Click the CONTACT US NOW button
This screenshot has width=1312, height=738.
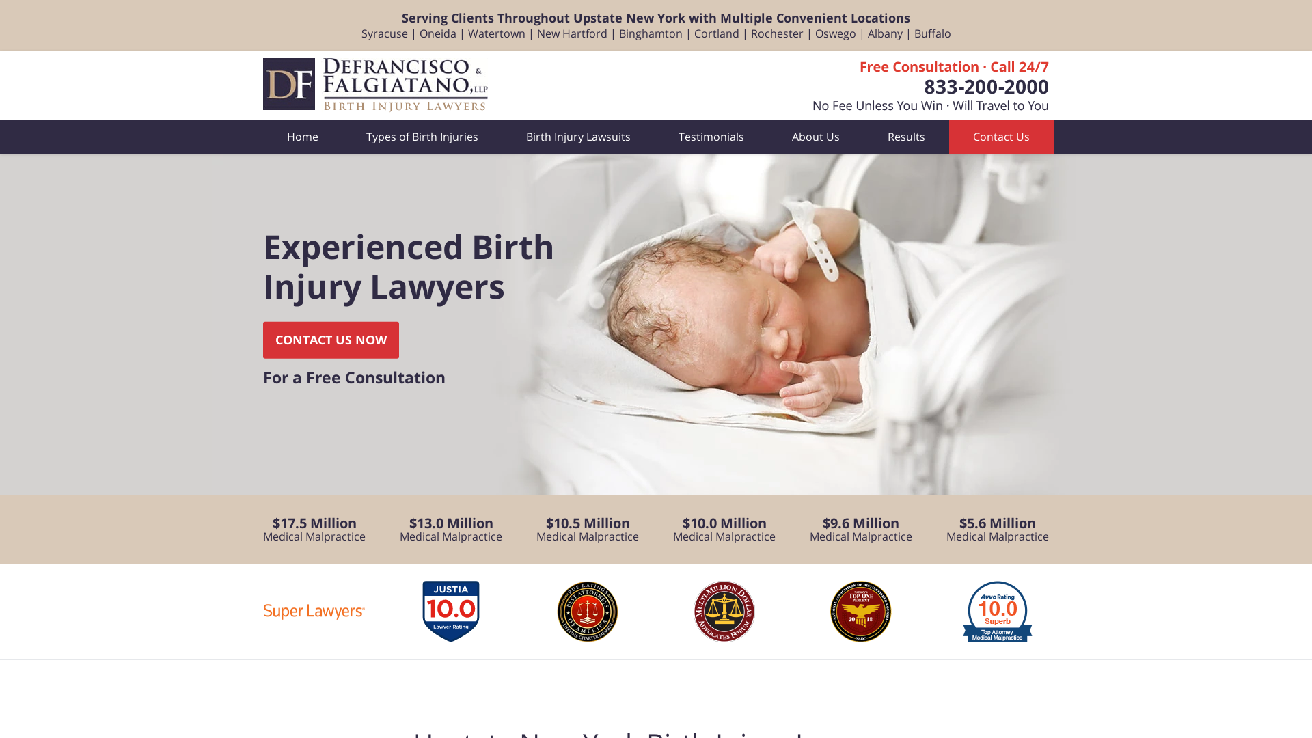[x=331, y=340]
